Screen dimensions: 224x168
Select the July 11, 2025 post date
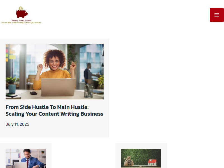[x=17, y=124]
